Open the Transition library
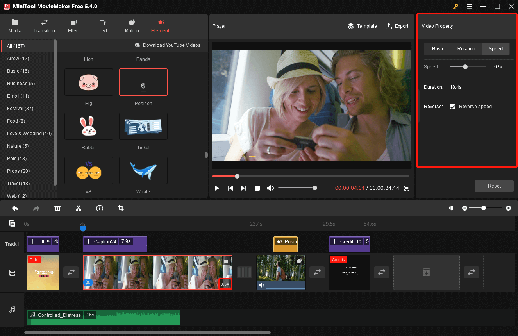The height and width of the screenshot is (336, 518). click(x=44, y=26)
